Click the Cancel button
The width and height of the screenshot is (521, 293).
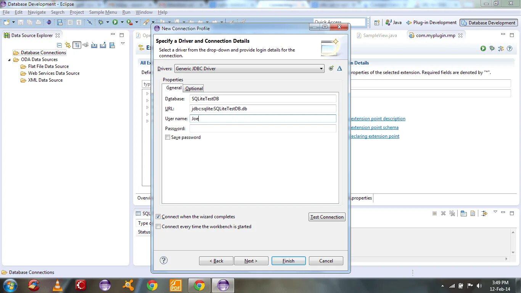coord(326,261)
